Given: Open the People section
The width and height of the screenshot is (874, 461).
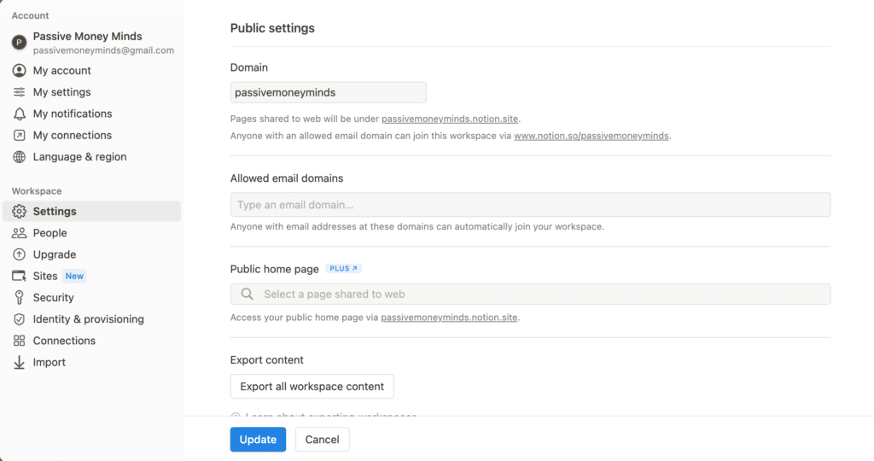Looking at the screenshot, I should pyautogui.click(x=92, y=233).
